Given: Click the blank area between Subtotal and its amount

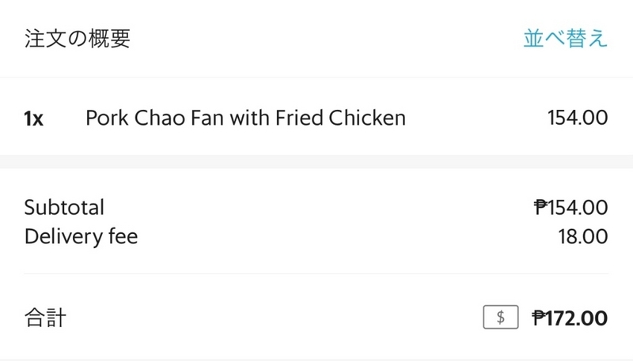Looking at the screenshot, I should 319,207.
